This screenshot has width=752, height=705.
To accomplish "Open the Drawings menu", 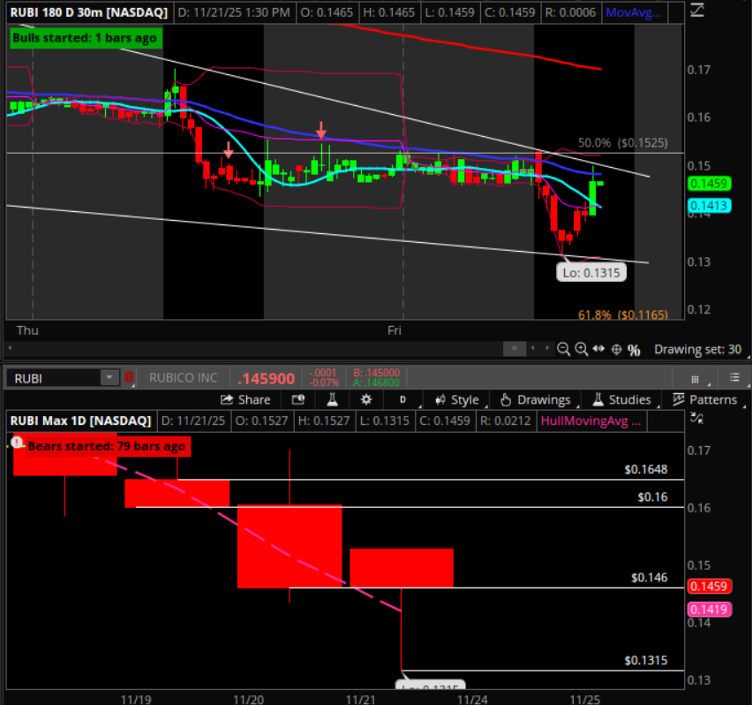I will click(535, 399).
